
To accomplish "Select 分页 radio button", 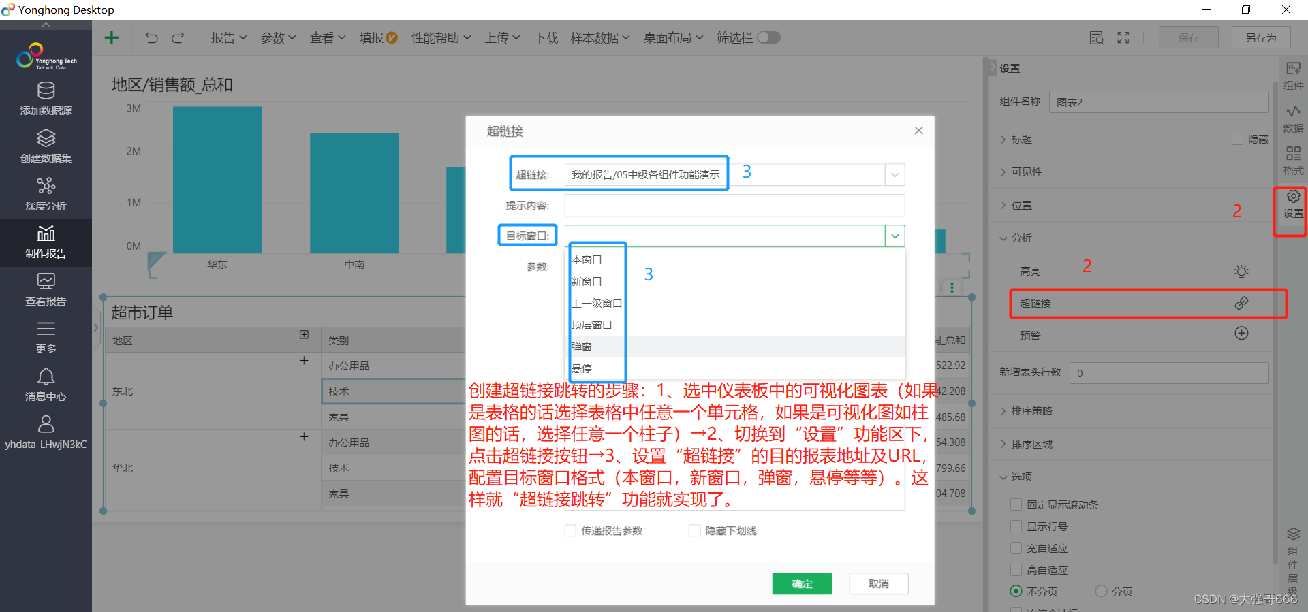I will 1101,591.
